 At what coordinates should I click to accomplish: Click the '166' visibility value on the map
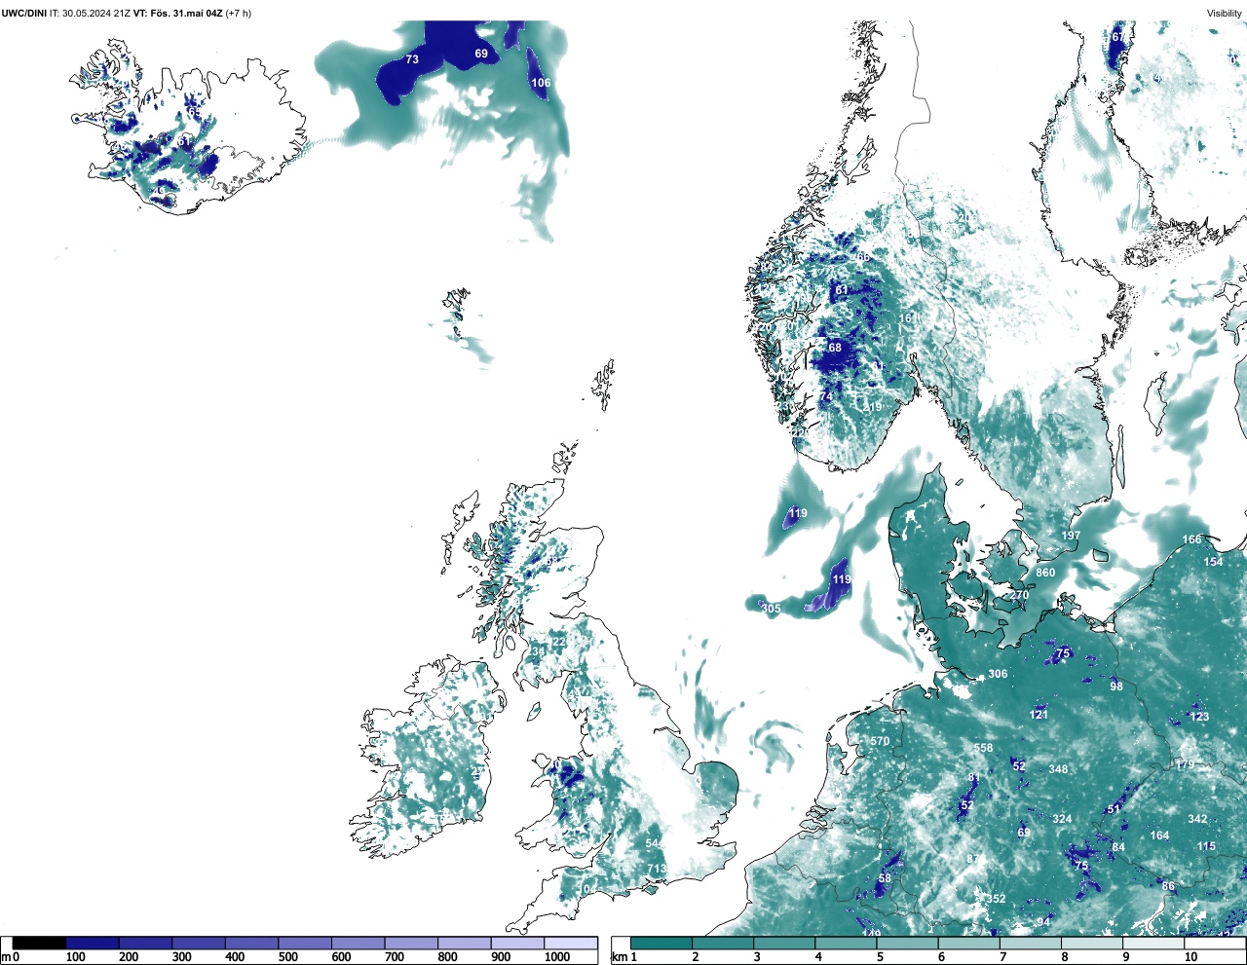1192,539
